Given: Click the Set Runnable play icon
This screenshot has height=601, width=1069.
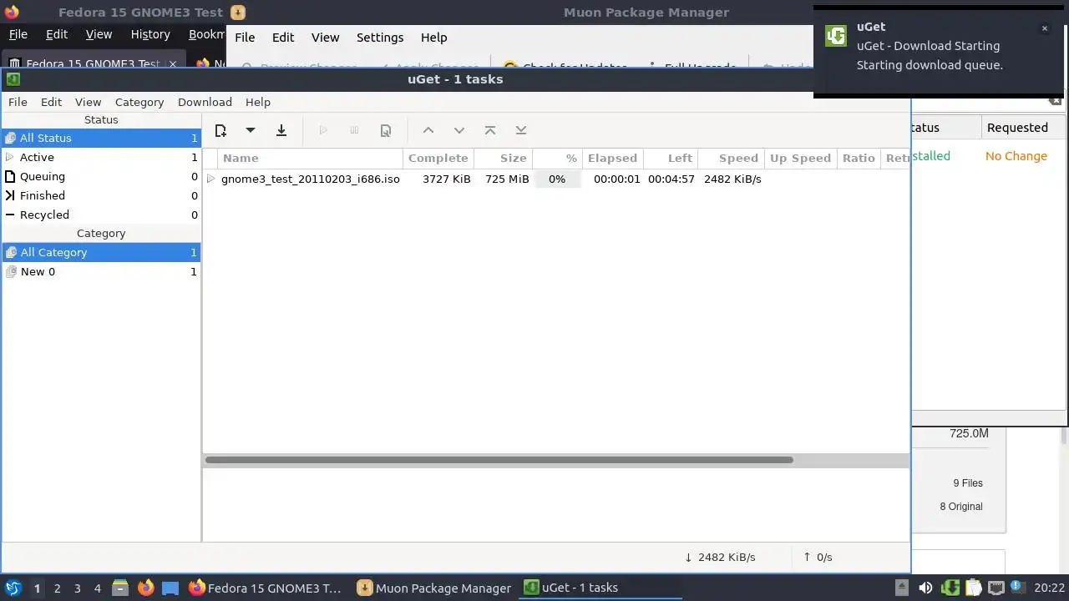Looking at the screenshot, I should [x=323, y=130].
